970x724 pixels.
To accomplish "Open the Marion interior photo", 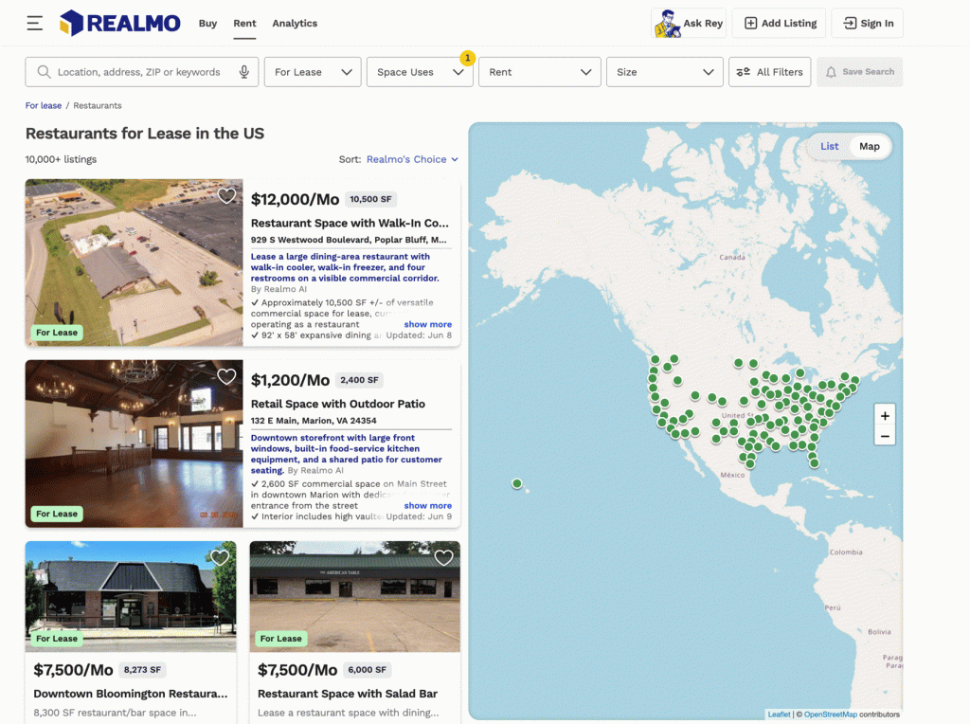I will 135,443.
